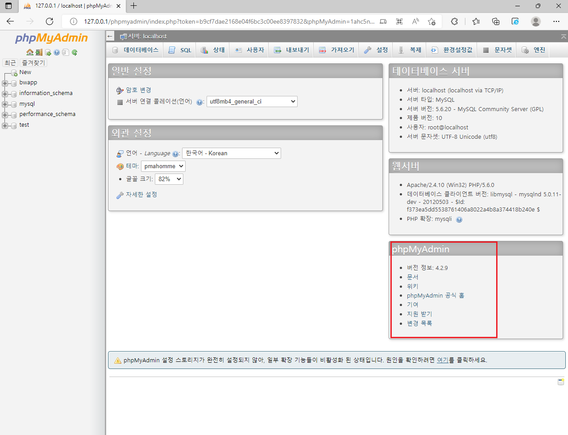The width and height of the screenshot is (568, 435).
Task: Click the performance_schema database cylinder icon
Action: coord(14,115)
